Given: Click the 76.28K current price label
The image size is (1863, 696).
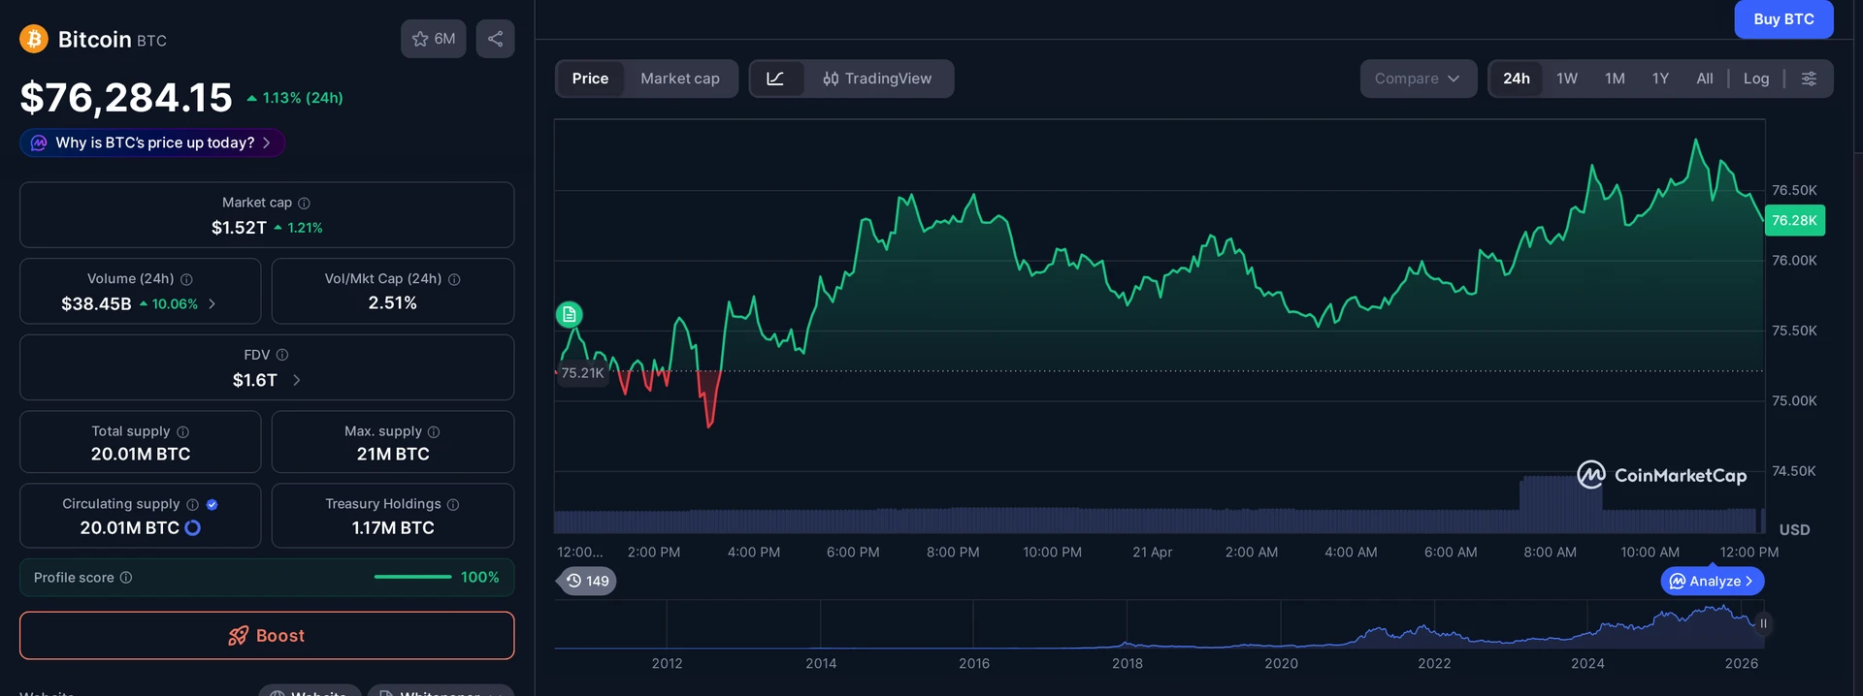Looking at the screenshot, I should (x=1794, y=220).
